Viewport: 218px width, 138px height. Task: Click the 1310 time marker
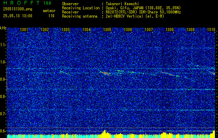(211, 29)
